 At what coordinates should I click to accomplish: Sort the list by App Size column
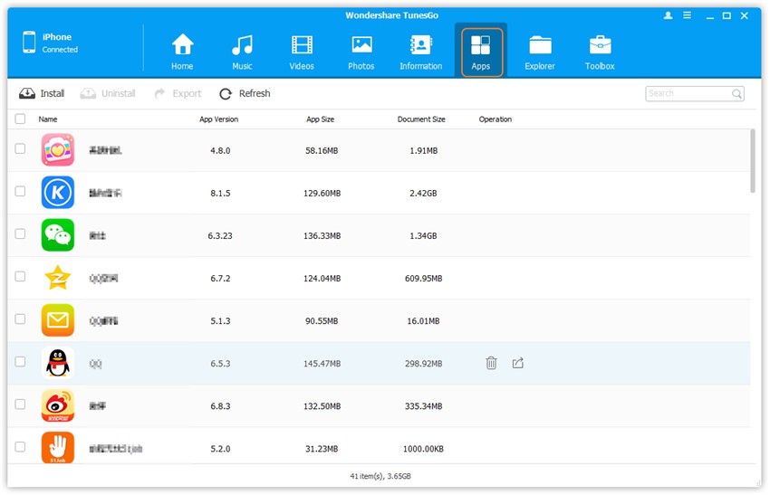tap(320, 119)
